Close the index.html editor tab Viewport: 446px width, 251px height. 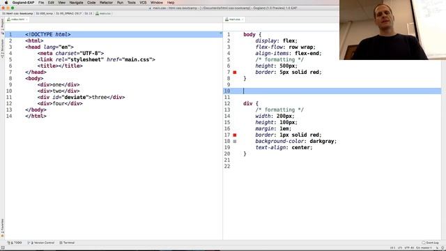[x=27, y=20]
